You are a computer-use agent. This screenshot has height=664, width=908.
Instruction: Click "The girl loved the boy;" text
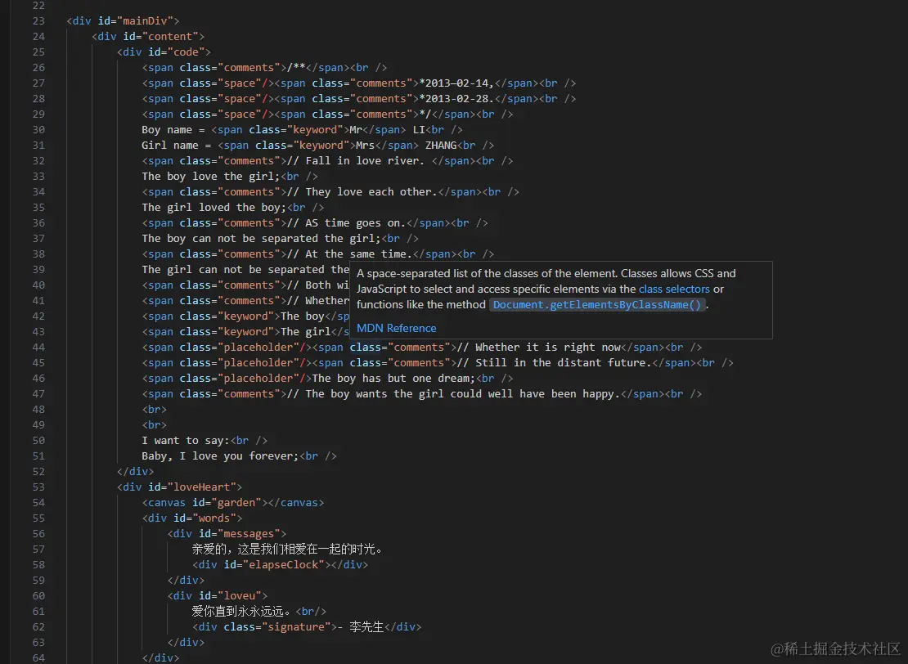[x=214, y=207]
